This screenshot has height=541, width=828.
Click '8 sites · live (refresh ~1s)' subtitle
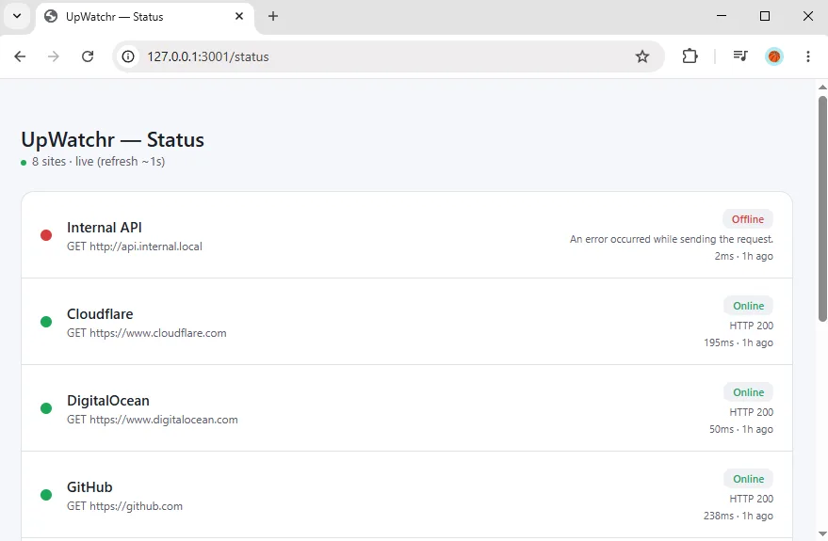(x=98, y=161)
